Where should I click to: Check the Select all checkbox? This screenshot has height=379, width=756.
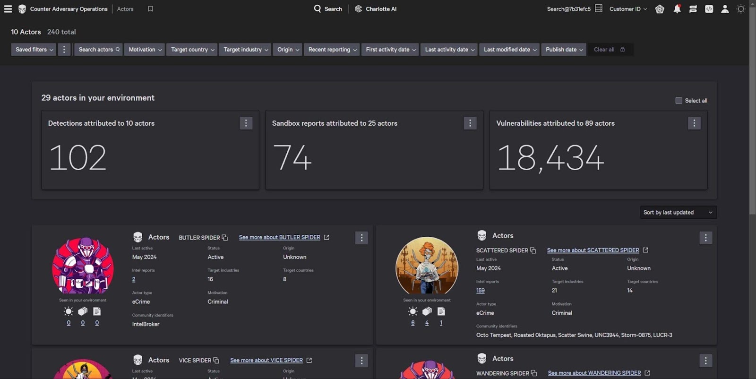coord(679,101)
